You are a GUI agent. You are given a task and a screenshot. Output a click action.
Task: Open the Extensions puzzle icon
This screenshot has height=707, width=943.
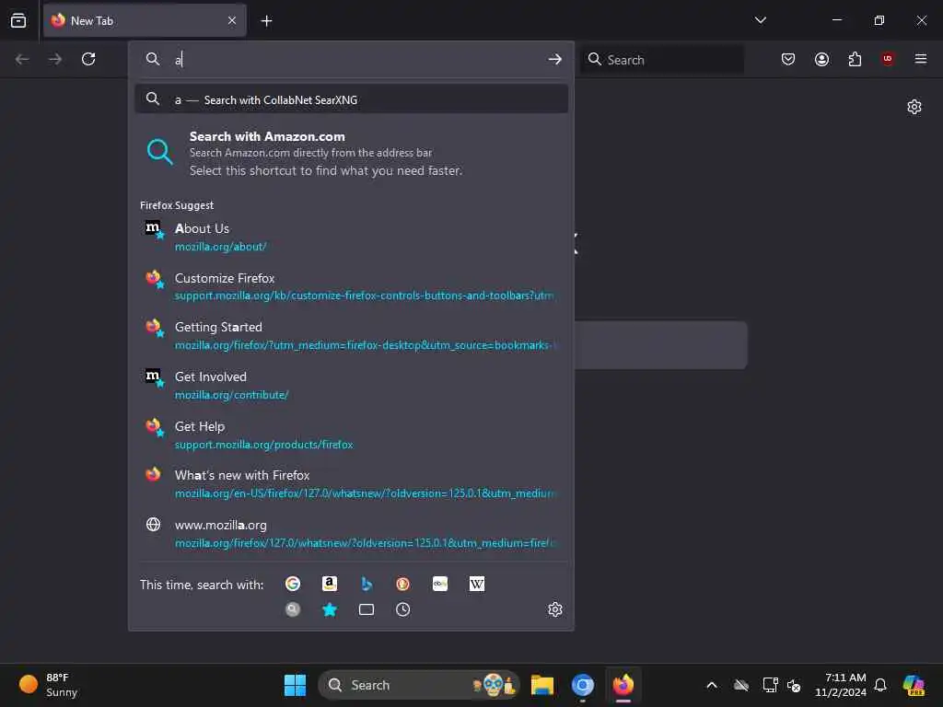[855, 59]
